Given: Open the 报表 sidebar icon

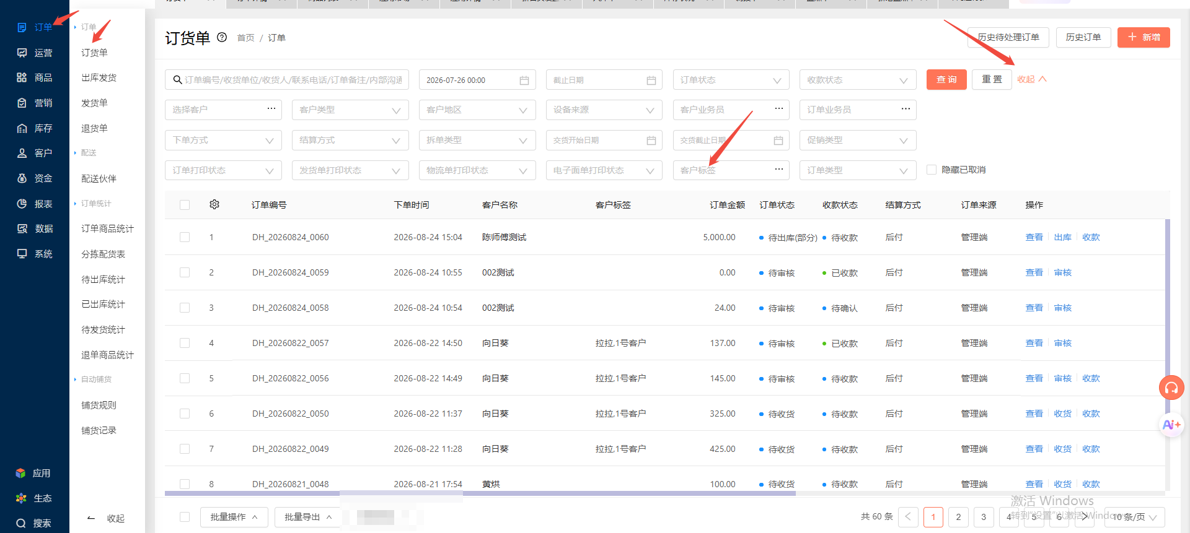Looking at the screenshot, I should 22,204.
